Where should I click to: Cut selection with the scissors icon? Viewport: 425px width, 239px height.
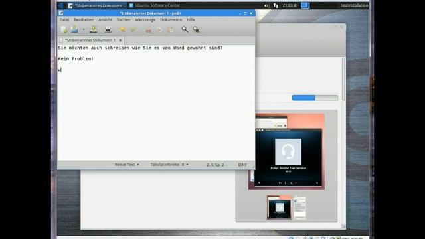pyautogui.click(x=148, y=29)
